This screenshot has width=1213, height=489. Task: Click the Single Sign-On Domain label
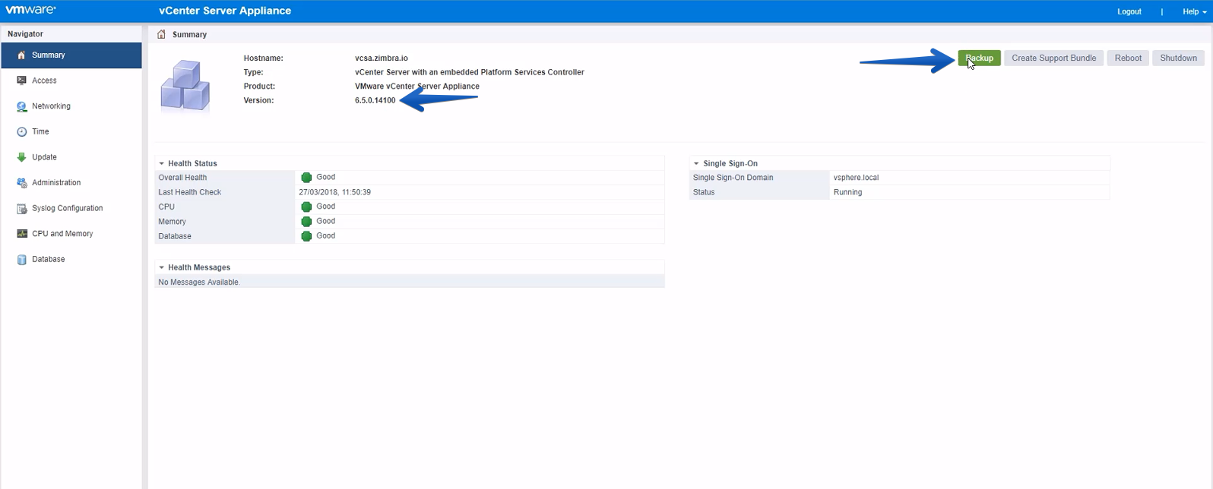pyautogui.click(x=733, y=178)
